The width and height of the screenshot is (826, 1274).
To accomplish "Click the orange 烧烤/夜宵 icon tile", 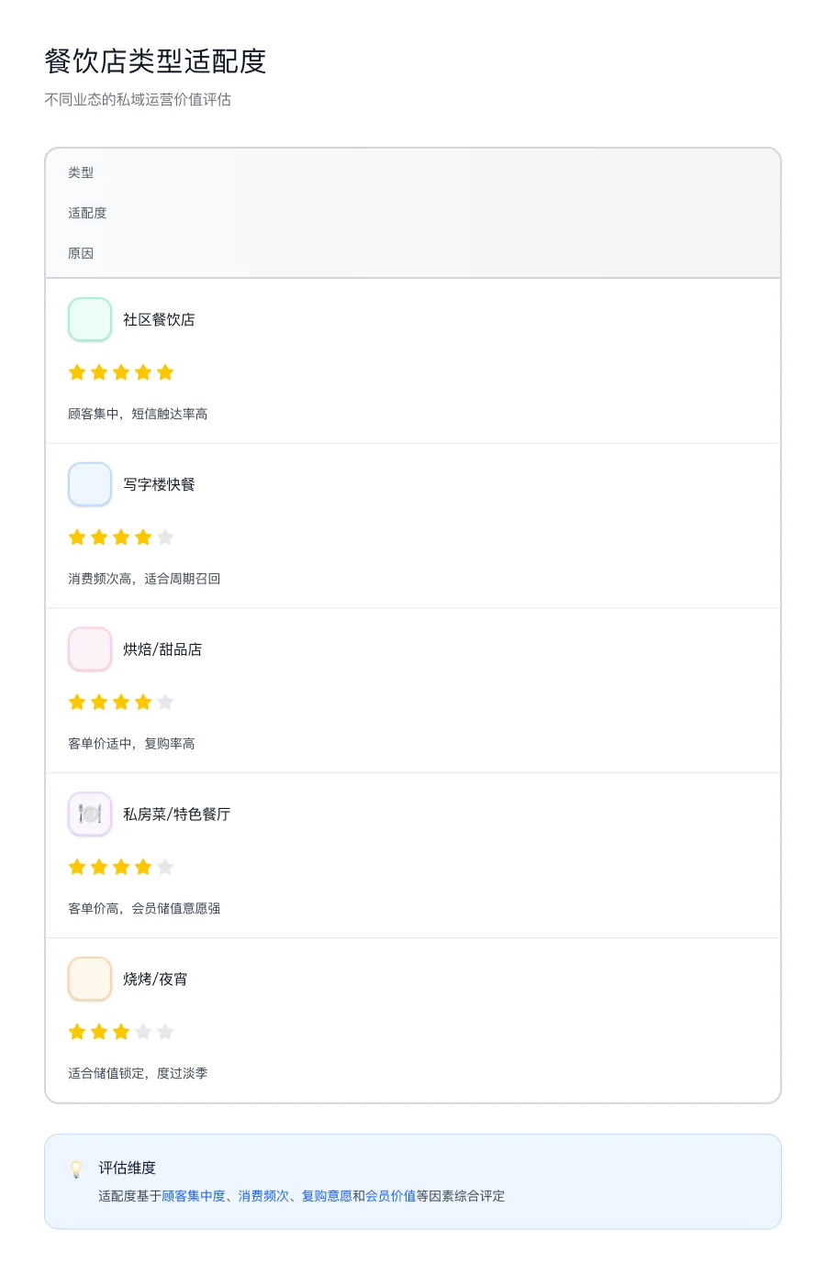I will [x=90, y=979].
